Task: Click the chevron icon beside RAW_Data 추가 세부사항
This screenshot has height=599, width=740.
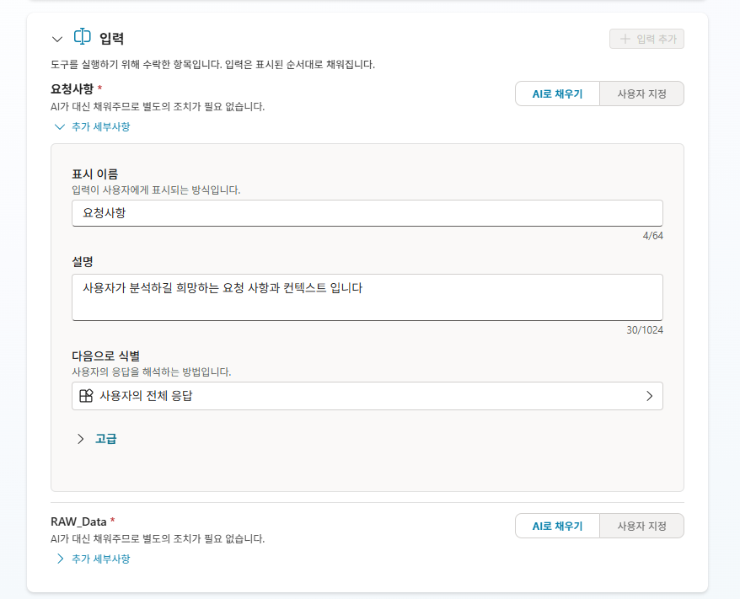Action: 60,559
